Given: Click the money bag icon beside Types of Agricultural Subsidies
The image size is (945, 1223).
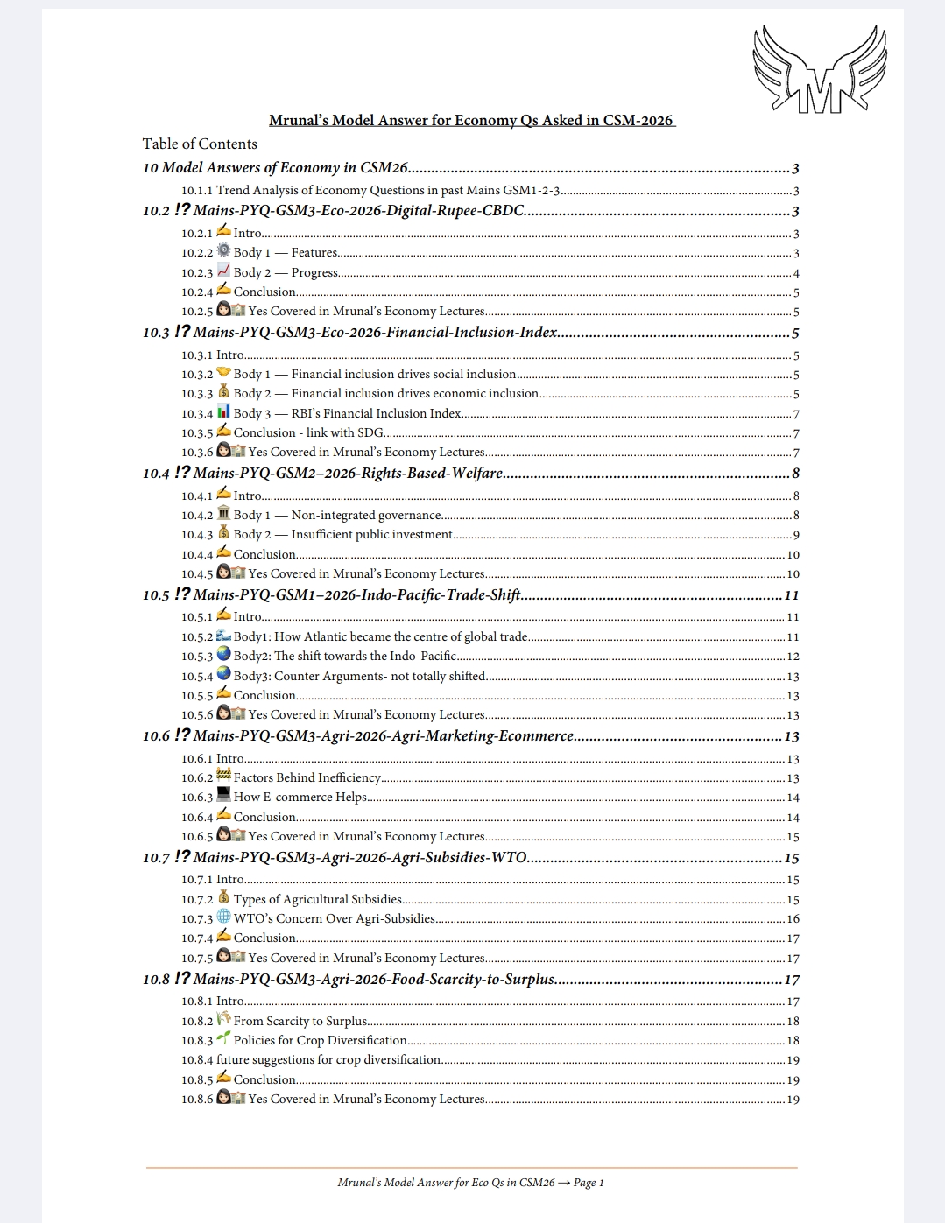Looking at the screenshot, I should pyautogui.click(x=223, y=897).
